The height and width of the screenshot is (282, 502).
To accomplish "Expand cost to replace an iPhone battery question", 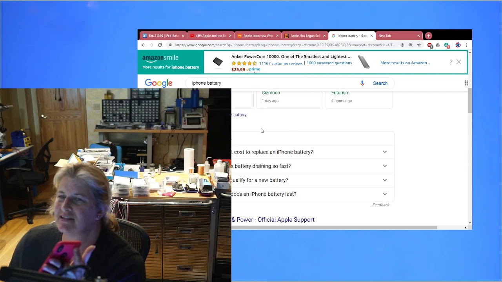I will click(x=313, y=152).
